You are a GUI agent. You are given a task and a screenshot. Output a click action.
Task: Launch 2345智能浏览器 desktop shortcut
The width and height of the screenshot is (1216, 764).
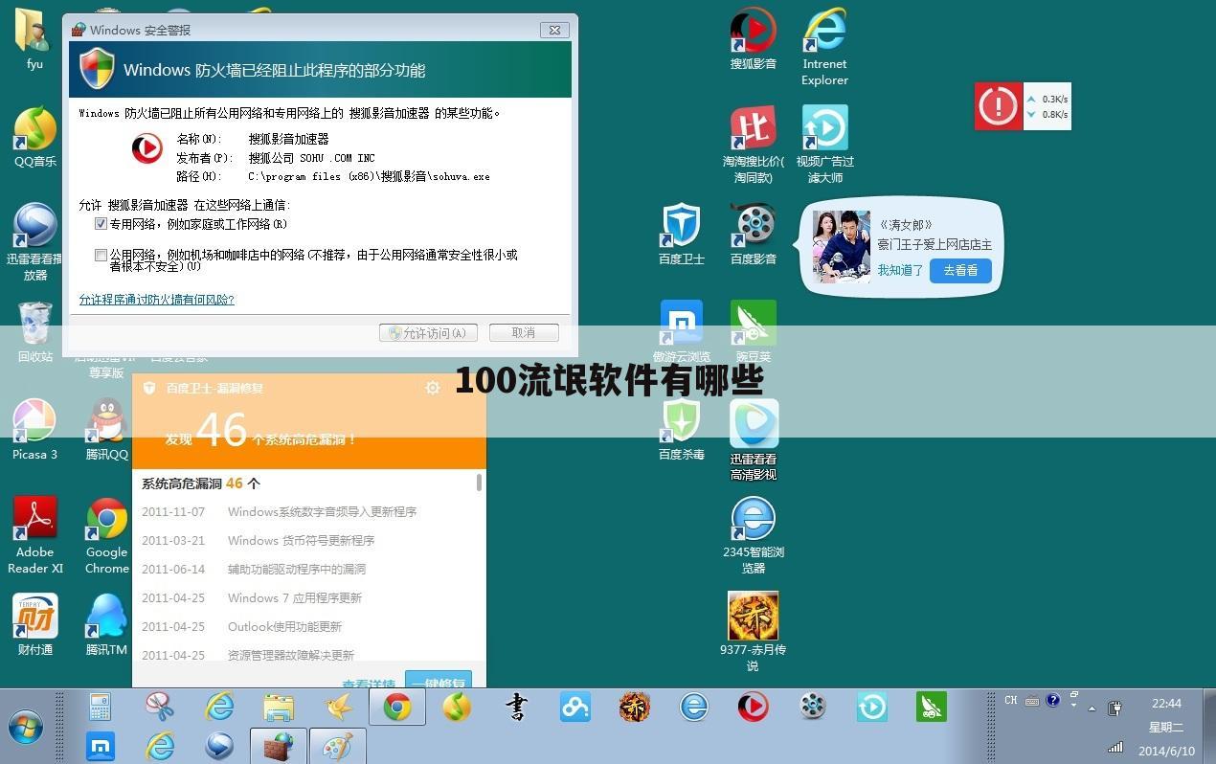[753, 535]
